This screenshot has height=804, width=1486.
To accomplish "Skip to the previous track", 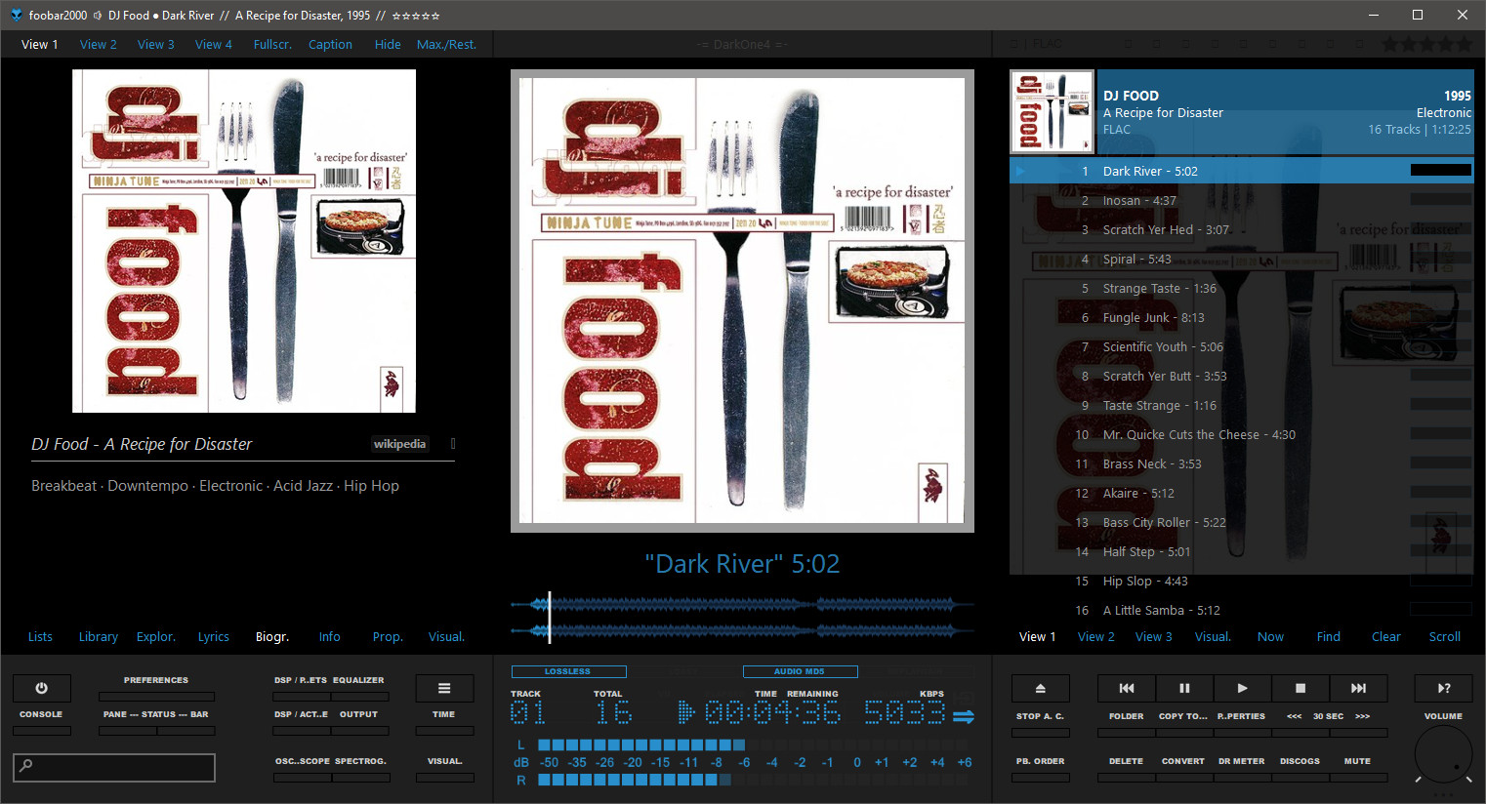I will pyautogui.click(x=1126, y=688).
